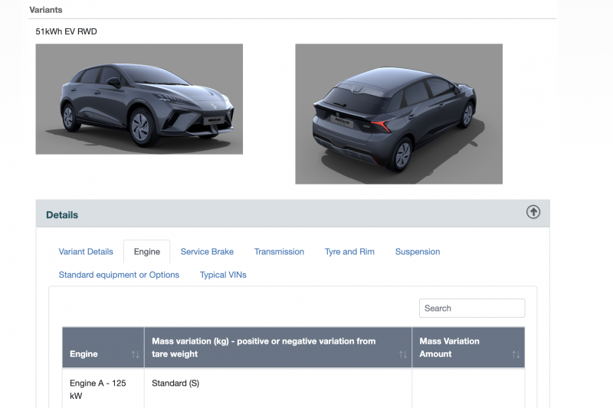The width and height of the screenshot is (613, 408).
Task: Click into the Search field
Action: pyautogui.click(x=472, y=308)
